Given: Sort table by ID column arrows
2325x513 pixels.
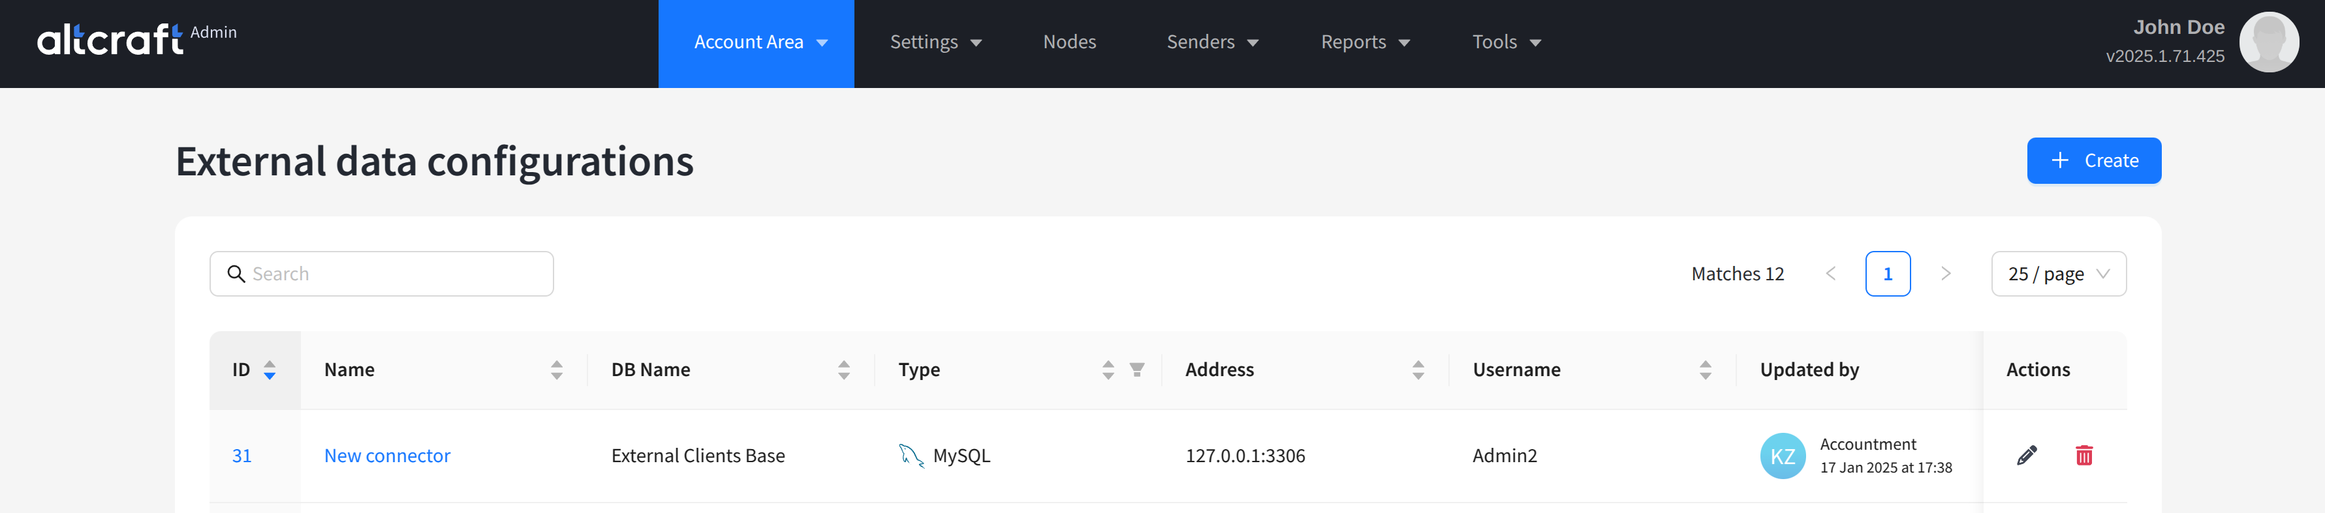Looking at the screenshot, I should click(269, 370).
